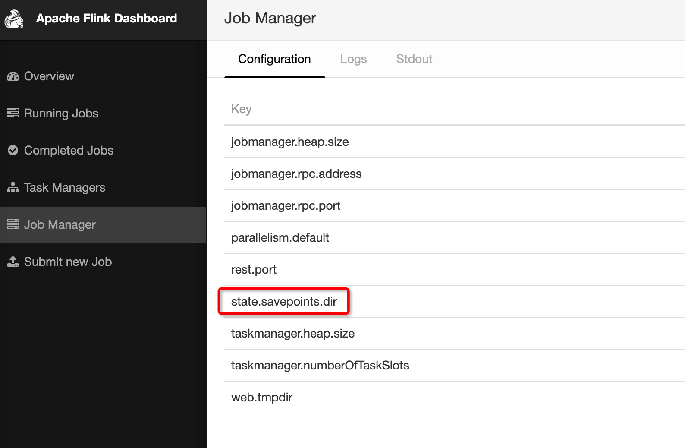
Task: Select the parallelism.default row
Action: click(280, 238)
